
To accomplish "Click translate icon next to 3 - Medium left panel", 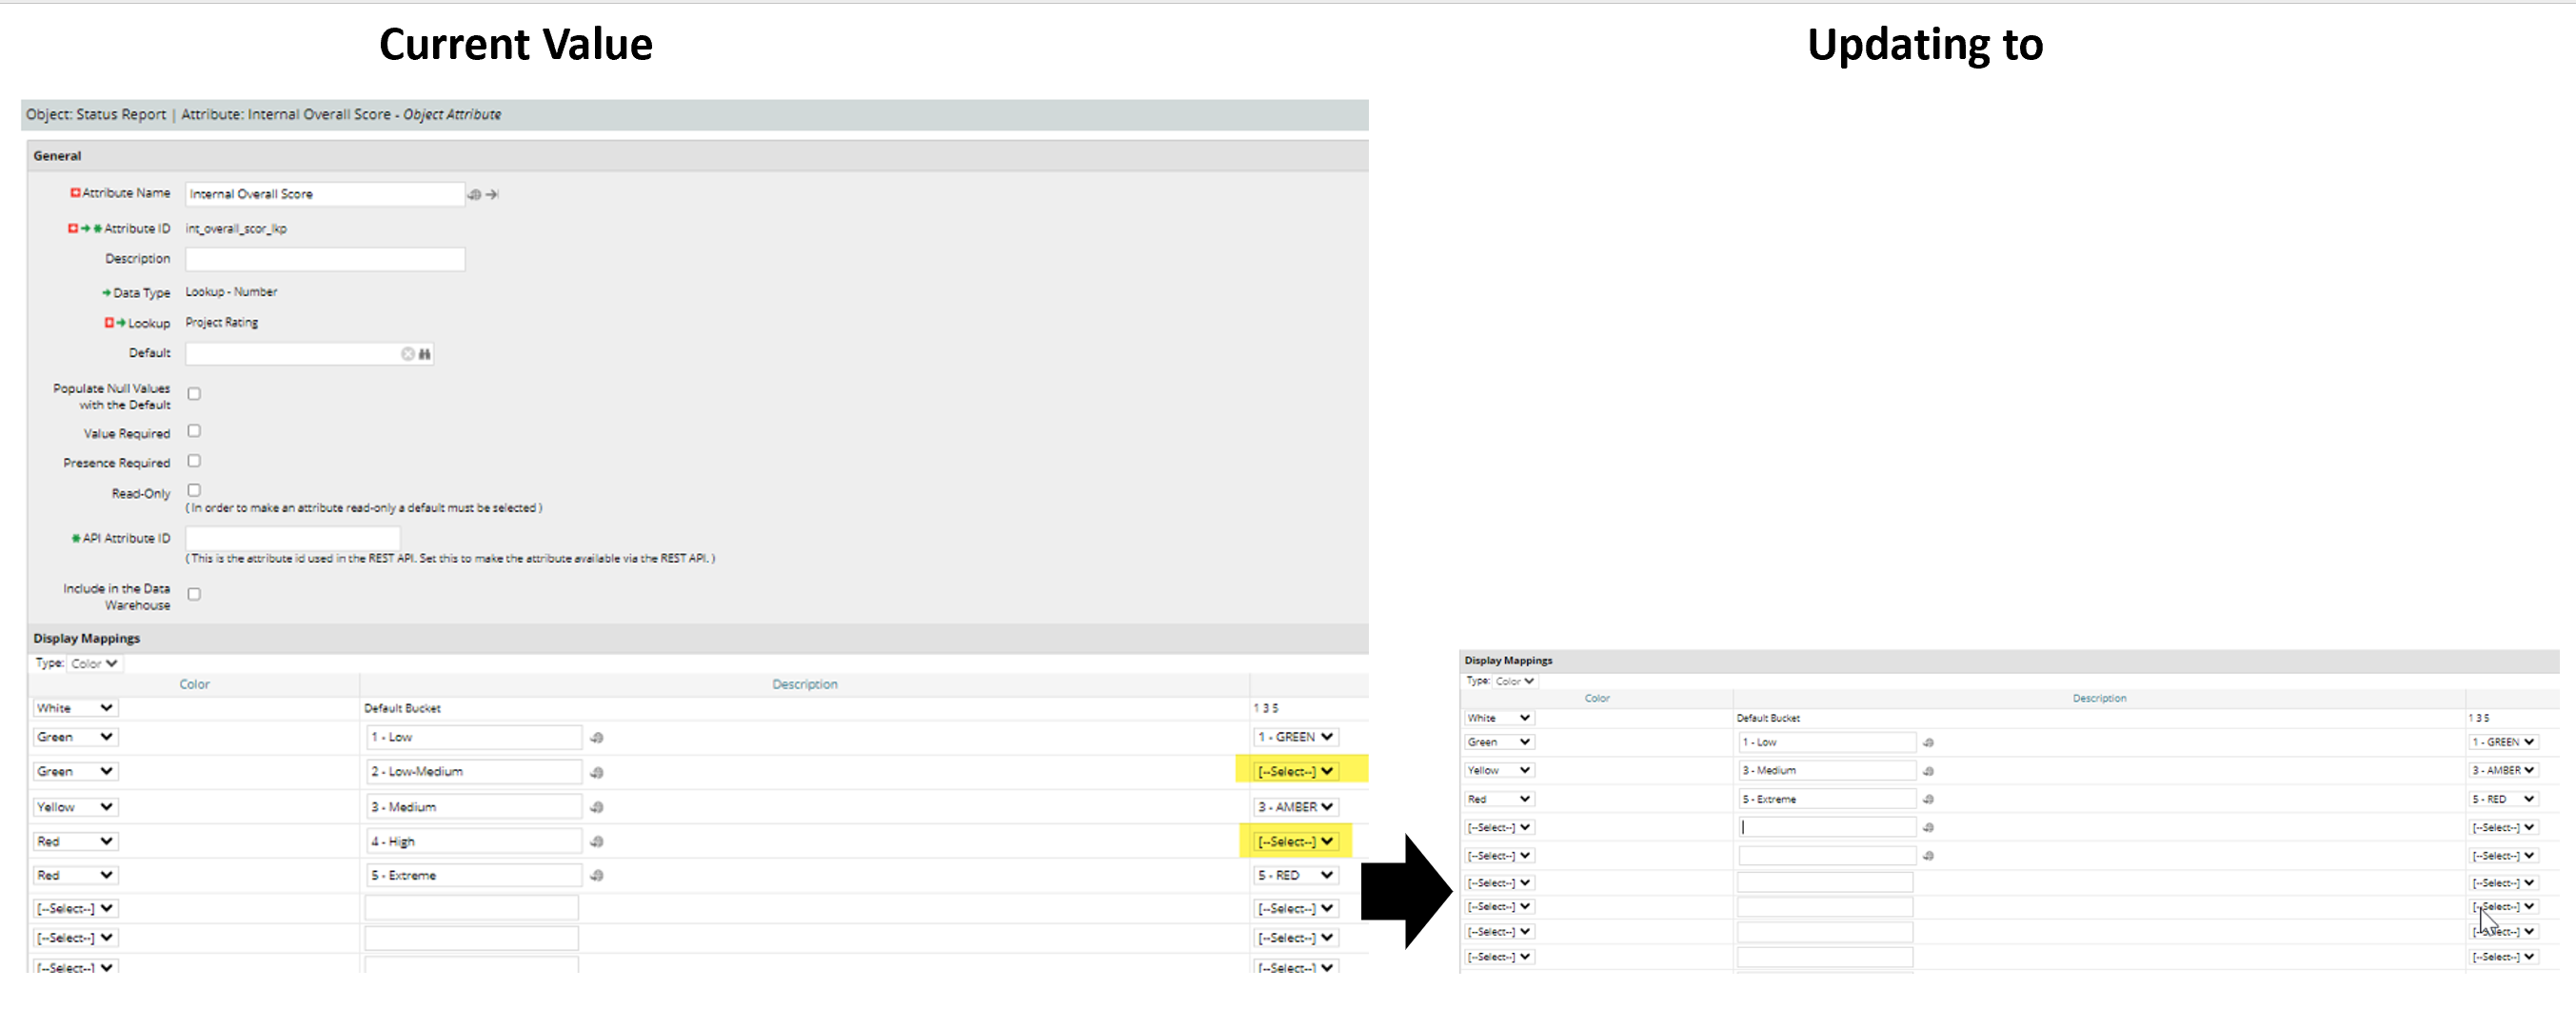I will (x=597, y=808).
